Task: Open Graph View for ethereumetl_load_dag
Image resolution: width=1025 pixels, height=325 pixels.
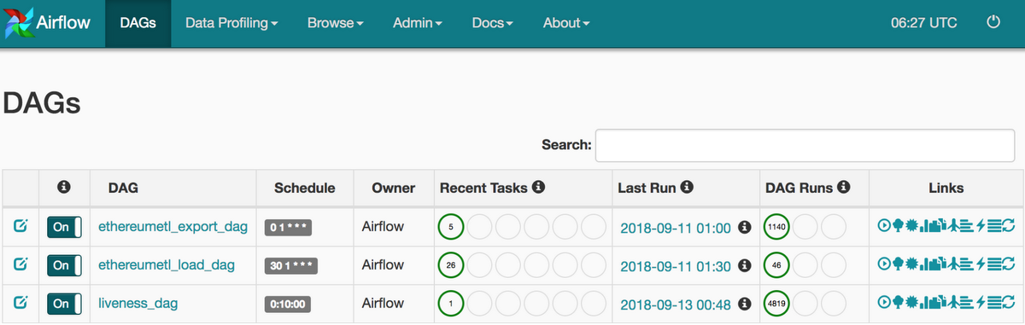Action: click(x=911, y=264)
